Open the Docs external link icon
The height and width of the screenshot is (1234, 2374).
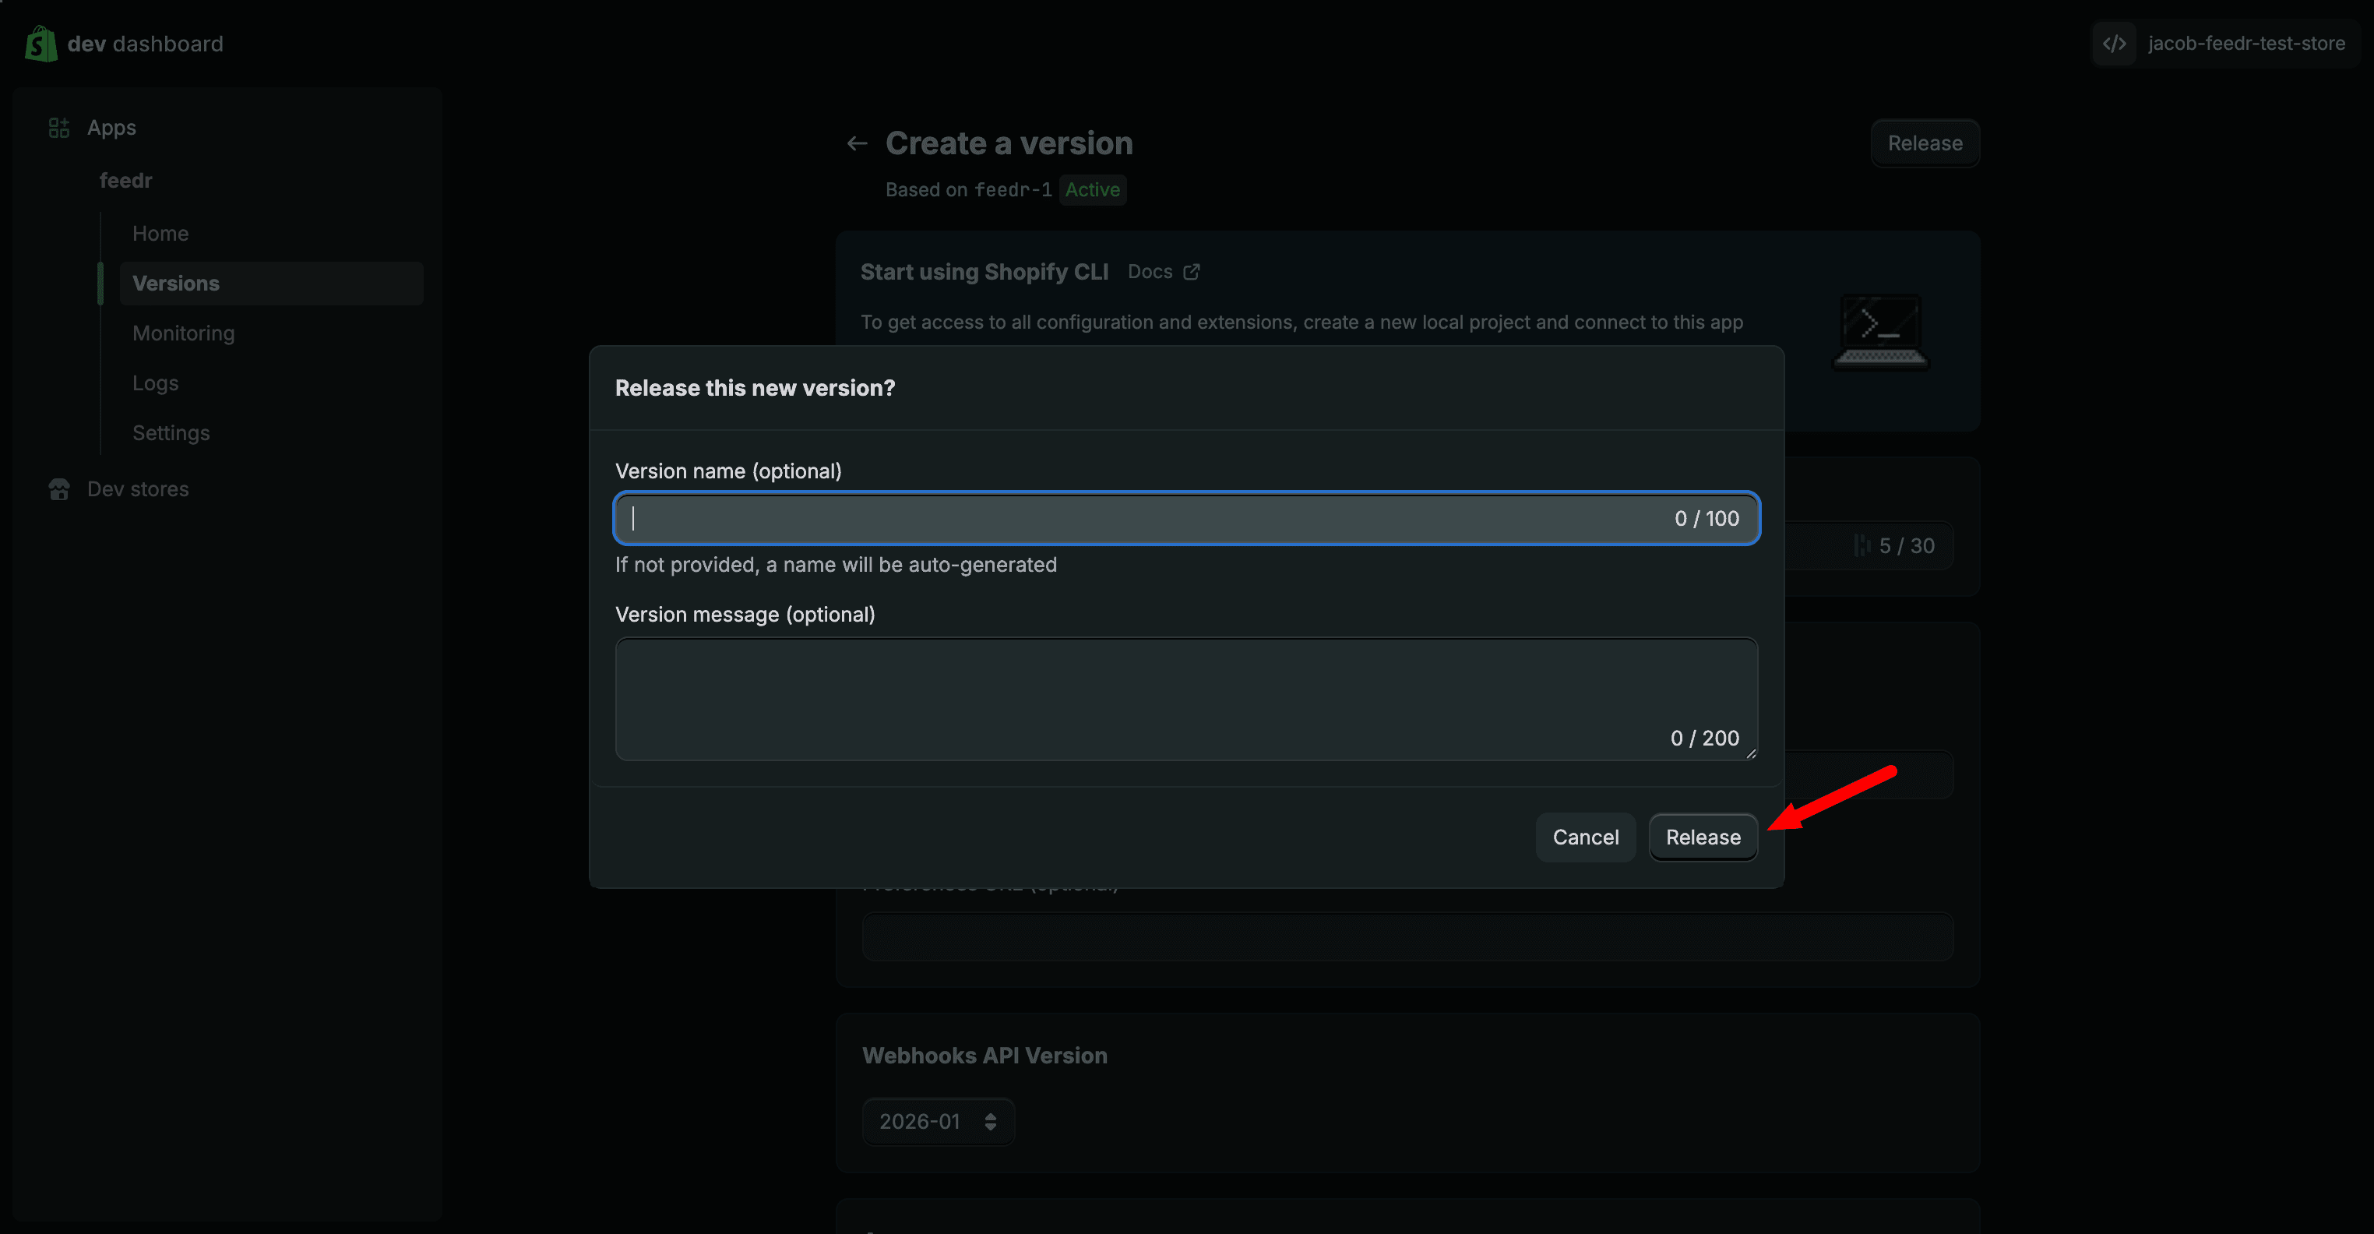(1191, 272)
